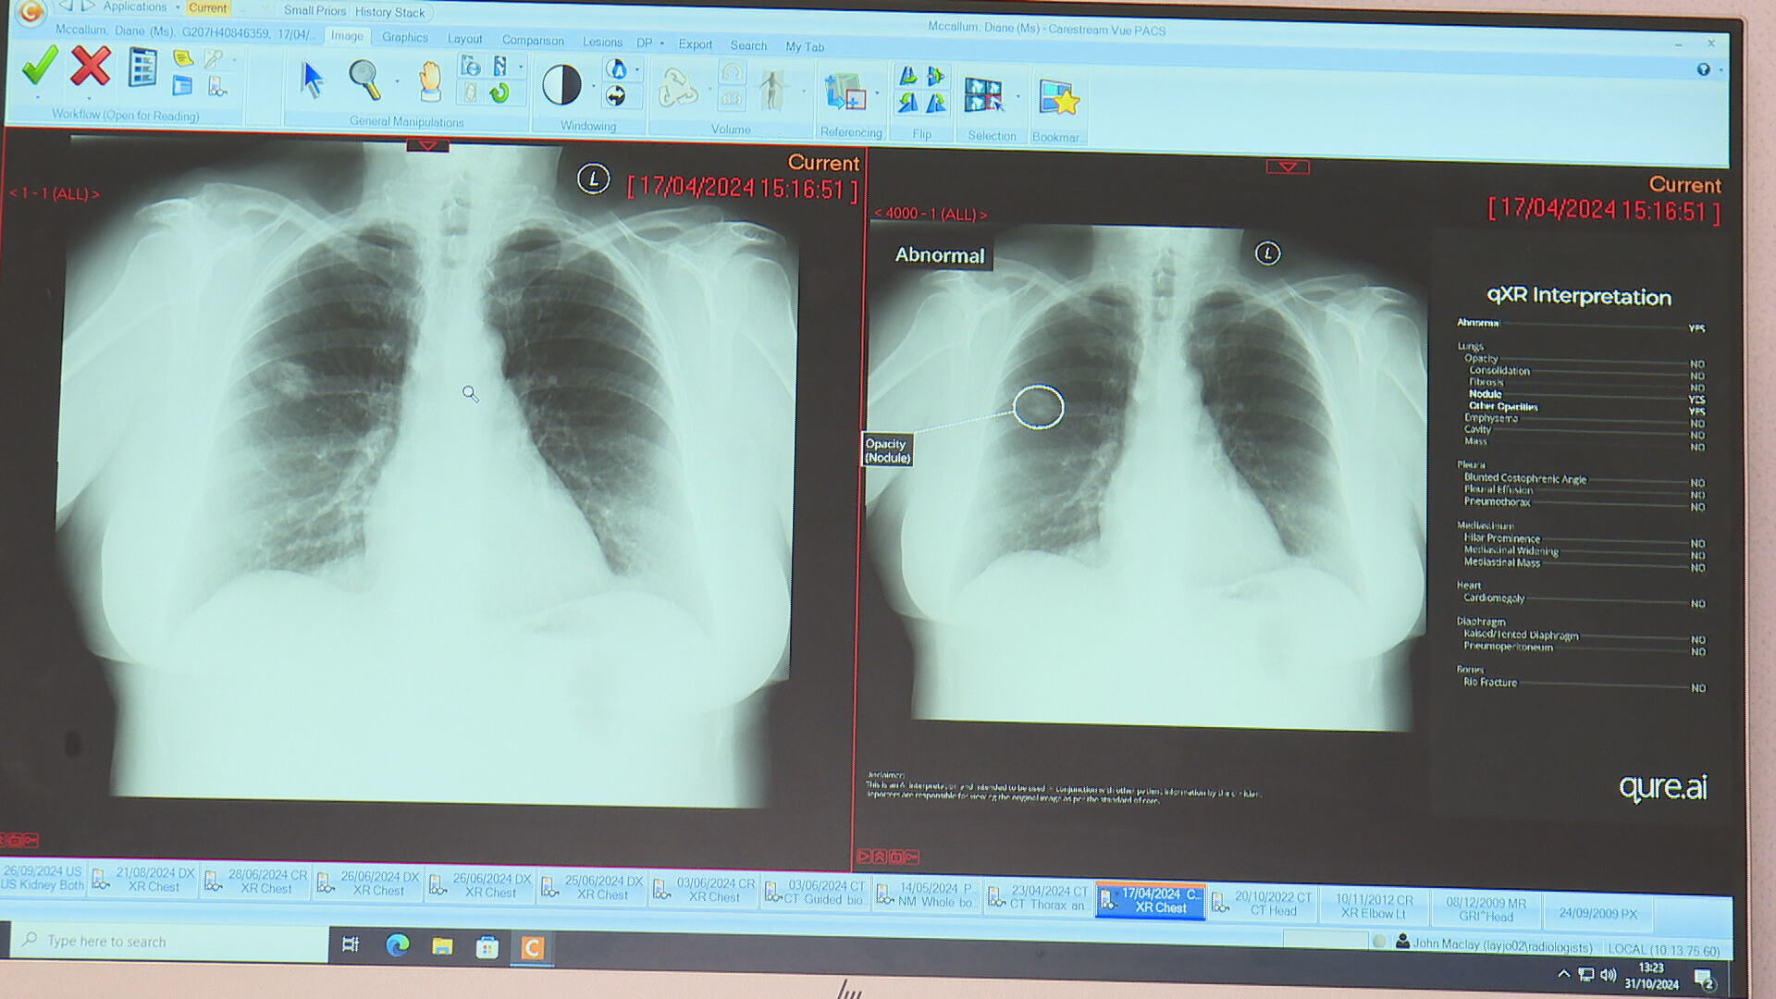Click the circled nodule on the AI image

[1039, 407]
